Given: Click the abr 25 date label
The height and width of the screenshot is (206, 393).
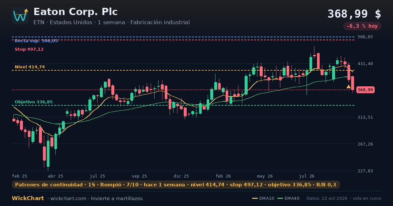Looking at the screenshot, I should (55, 176).
